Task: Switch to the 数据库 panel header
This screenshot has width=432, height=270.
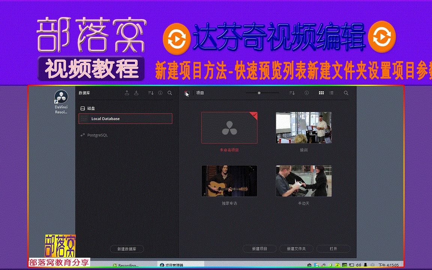Action: pos(83,93)
